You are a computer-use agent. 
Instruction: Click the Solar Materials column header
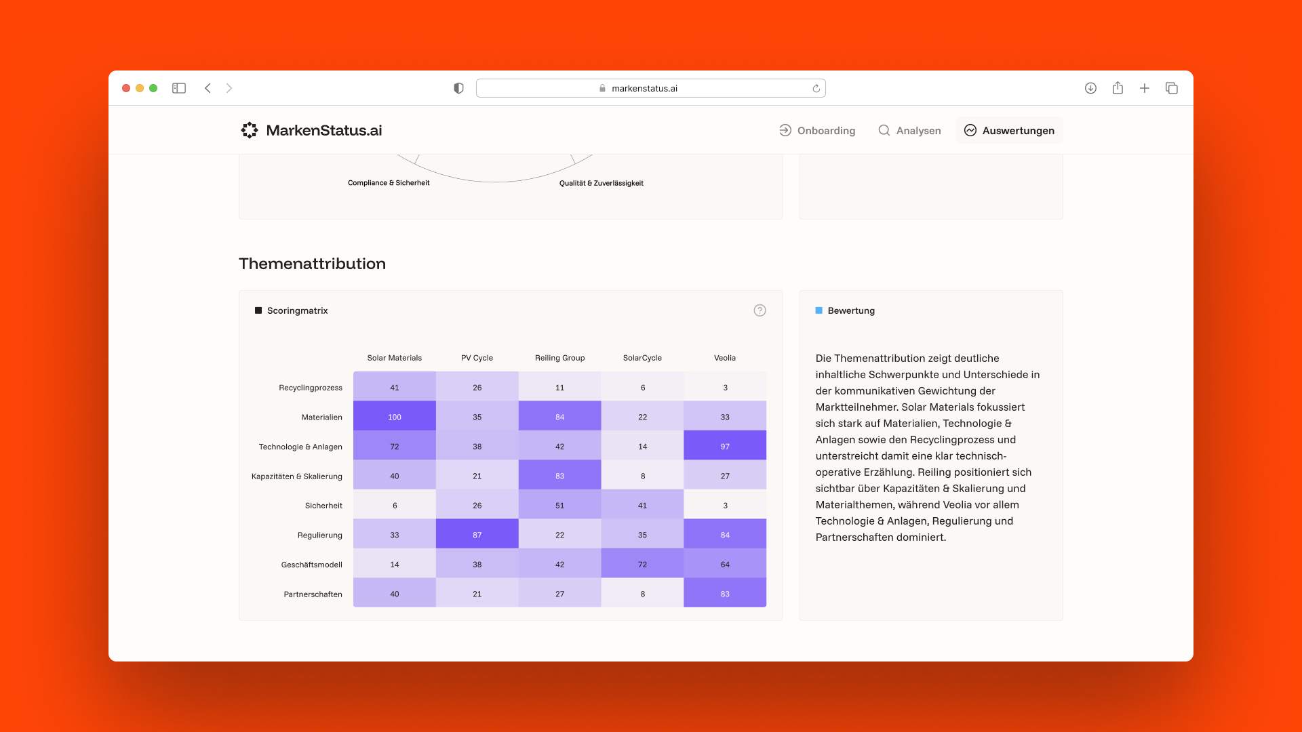pos(395,358)
